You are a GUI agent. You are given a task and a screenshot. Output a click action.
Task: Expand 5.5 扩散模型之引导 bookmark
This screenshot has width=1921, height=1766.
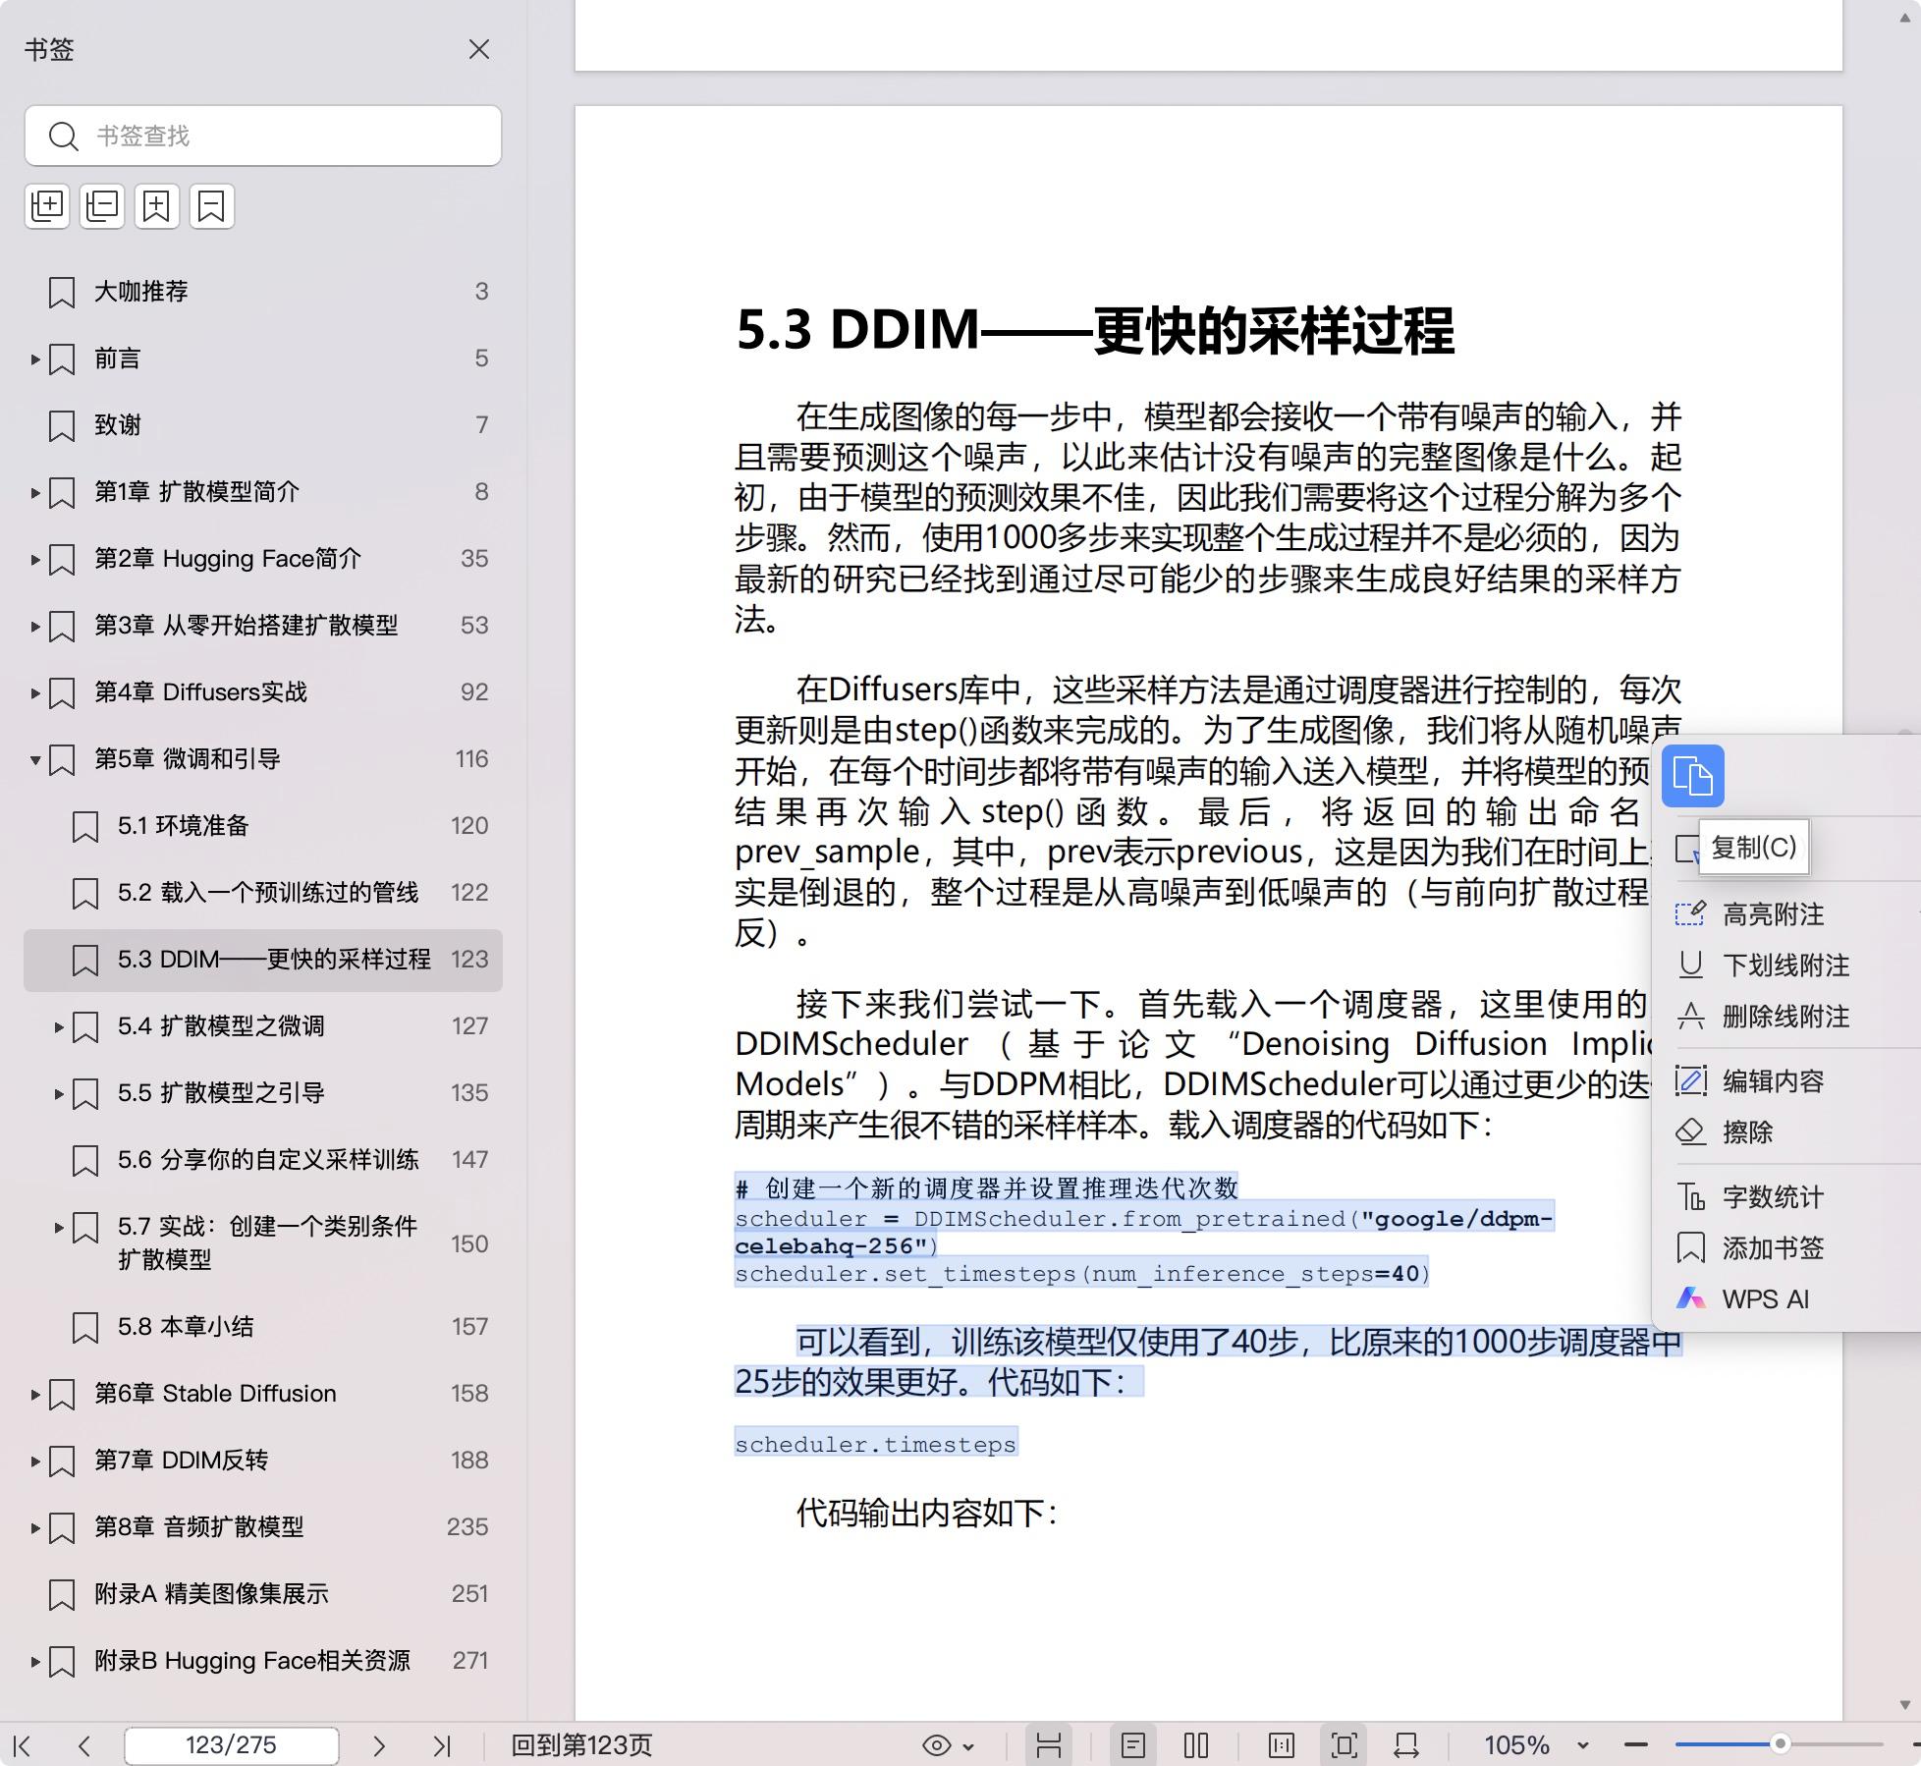59,1094
